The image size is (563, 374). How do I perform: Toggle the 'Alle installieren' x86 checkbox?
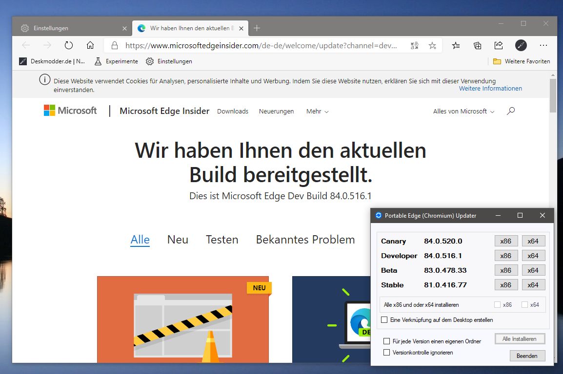coord(497,304)
